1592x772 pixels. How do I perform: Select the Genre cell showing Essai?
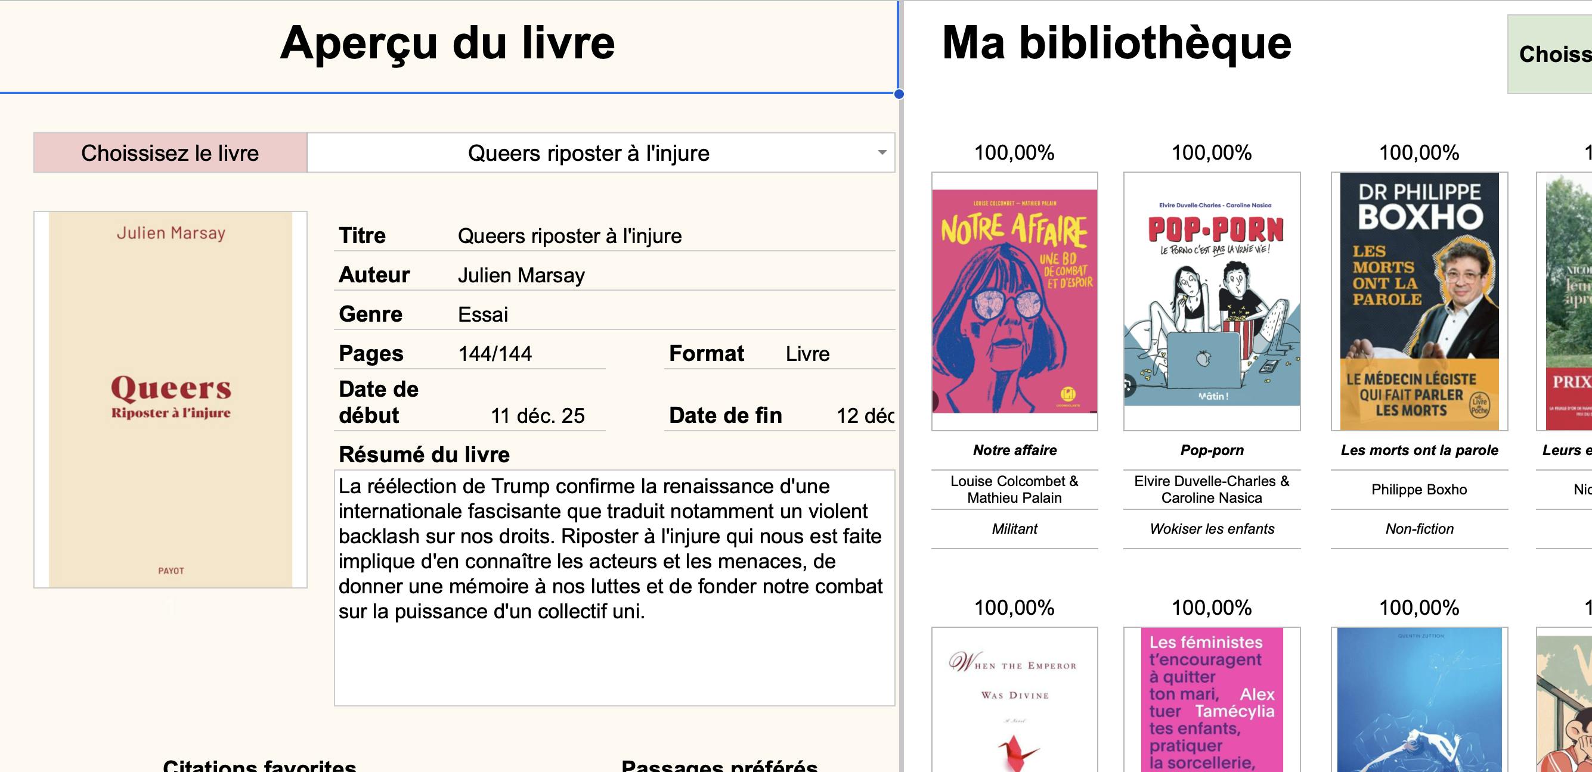[484, 315]
